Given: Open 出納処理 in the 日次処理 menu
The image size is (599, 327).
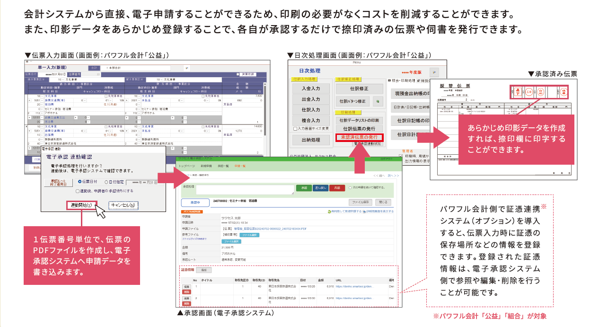Looking at the screenshot, I should tap(311, 140).
